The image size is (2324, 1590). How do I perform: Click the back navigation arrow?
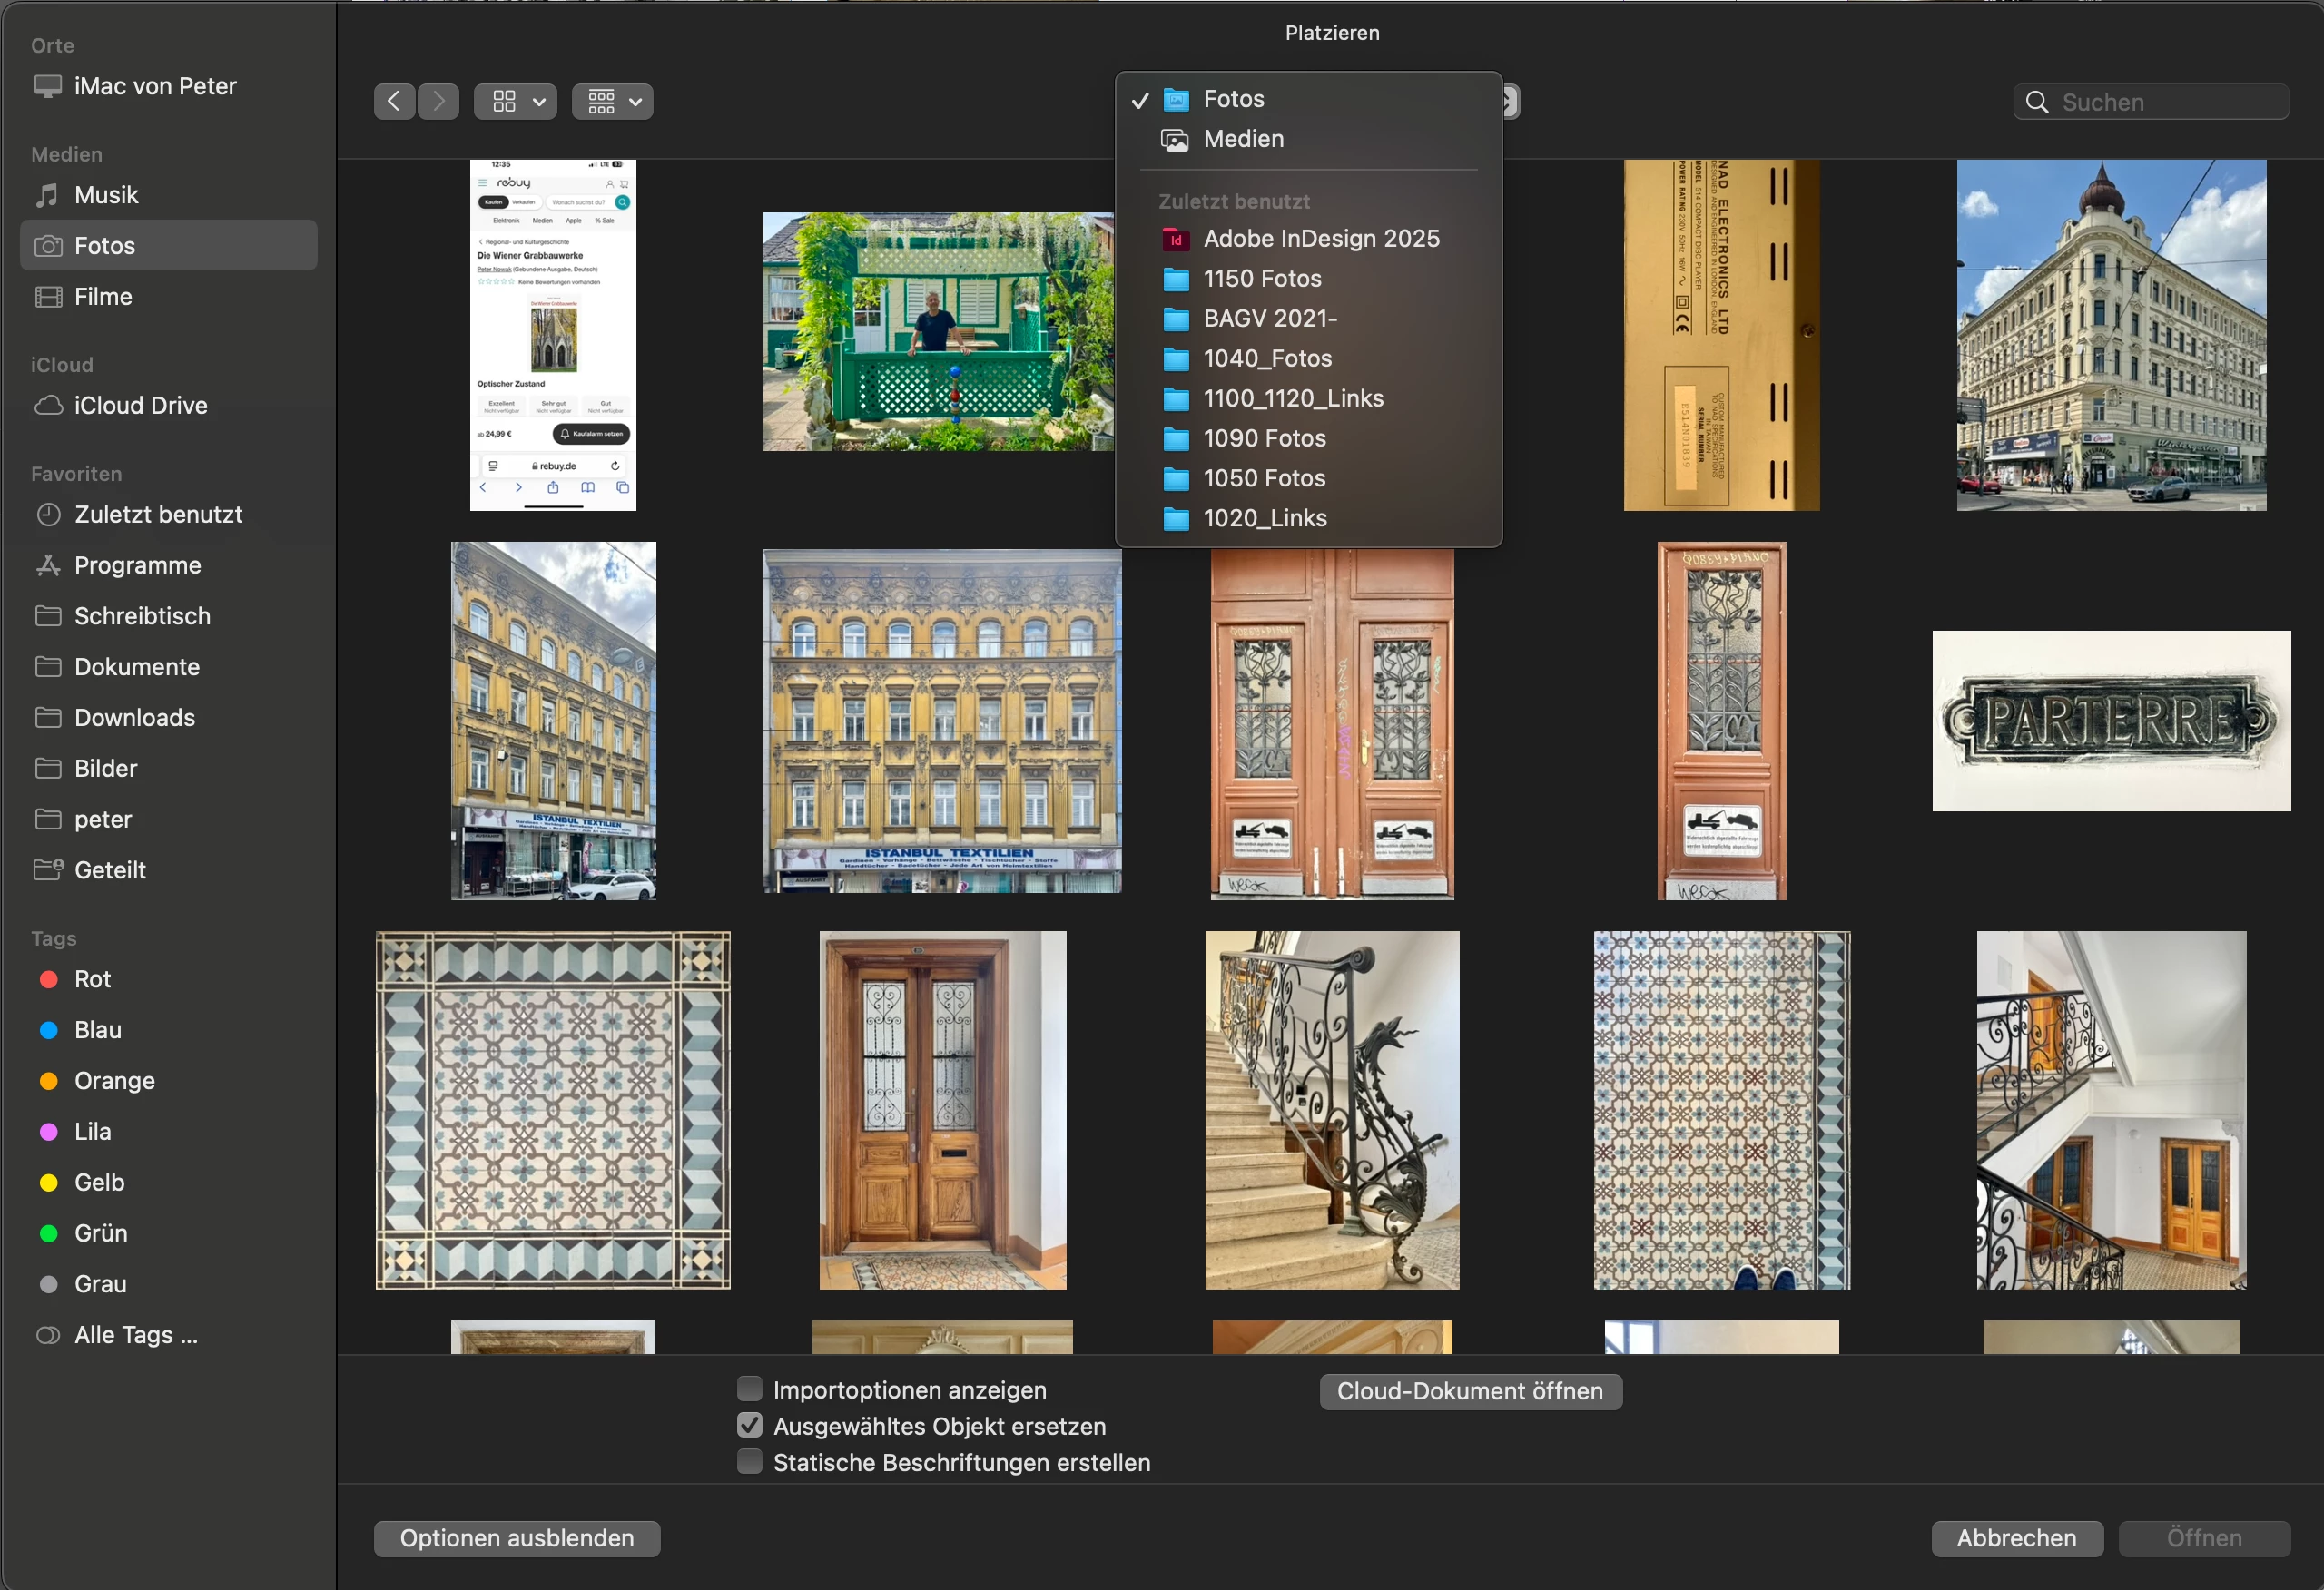(394, 101)
